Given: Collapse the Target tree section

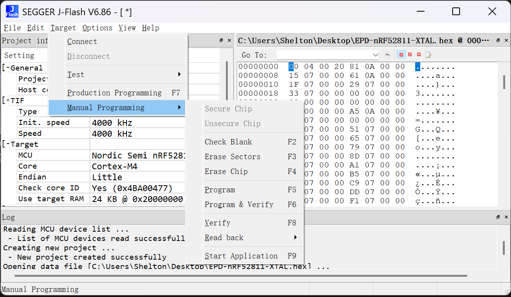Looking at the screenshot, I should [x=6, y=144].
